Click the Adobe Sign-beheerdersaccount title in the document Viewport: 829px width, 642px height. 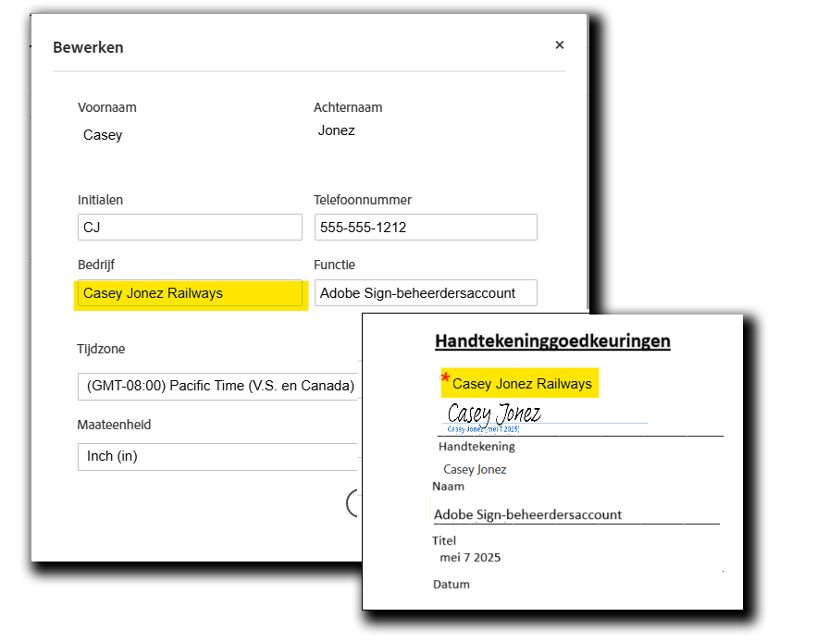coord(527,514)
